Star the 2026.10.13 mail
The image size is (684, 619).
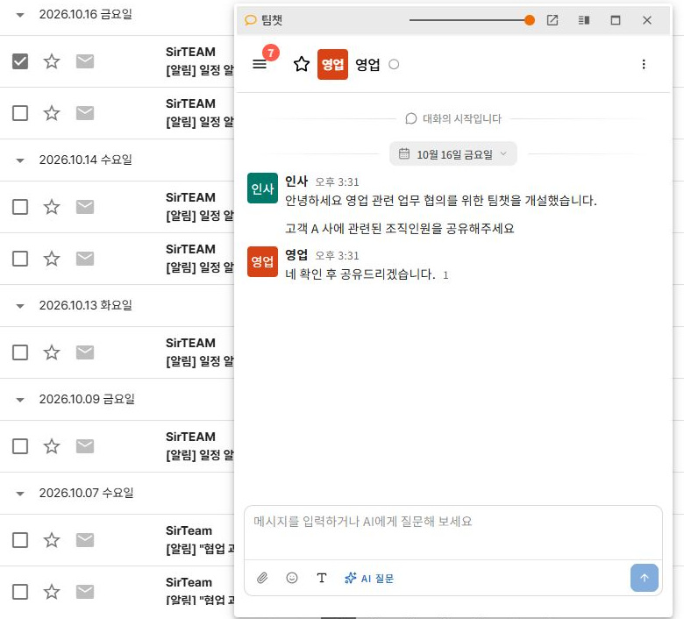click(52, 352)
